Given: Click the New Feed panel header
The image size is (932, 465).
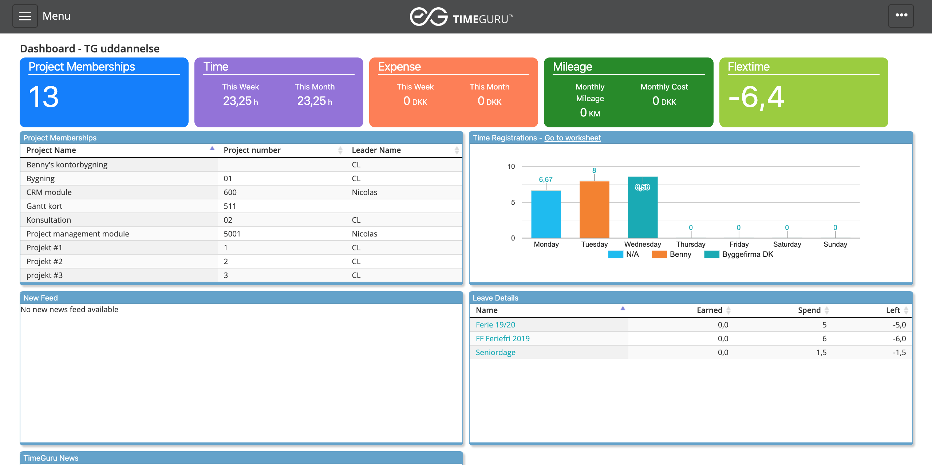Looking at the screenshot, I should pos(241,298).
